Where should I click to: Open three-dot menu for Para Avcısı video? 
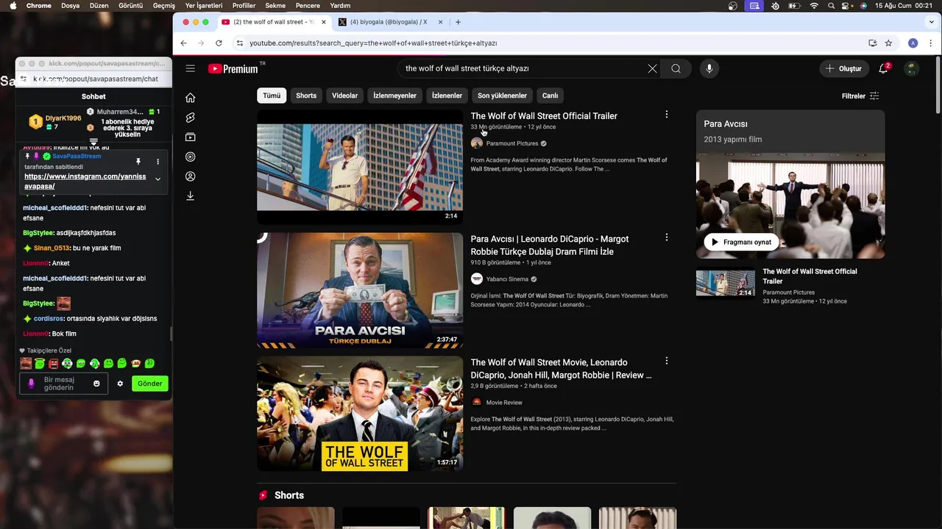[x=667, y=237]
